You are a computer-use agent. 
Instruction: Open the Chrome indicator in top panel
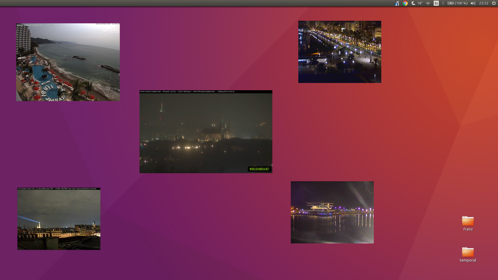pos(405,3)
